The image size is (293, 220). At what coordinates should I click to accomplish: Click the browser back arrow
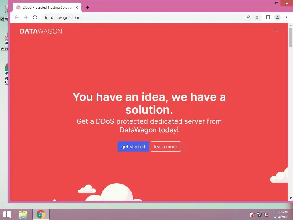[17, 17]
